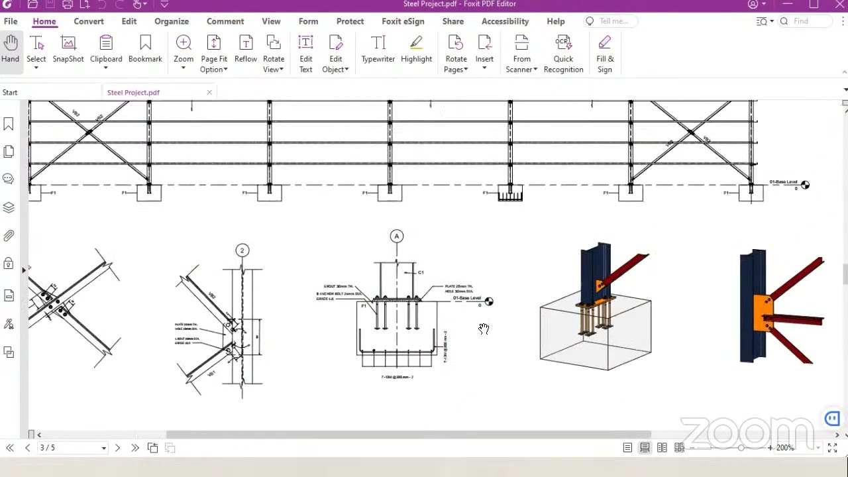Adjust the zoom level slider
The width and height of the screenshot is (848, 477).
741,448
